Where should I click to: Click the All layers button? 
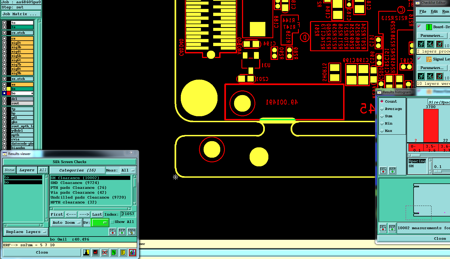(x=43, y=170)
